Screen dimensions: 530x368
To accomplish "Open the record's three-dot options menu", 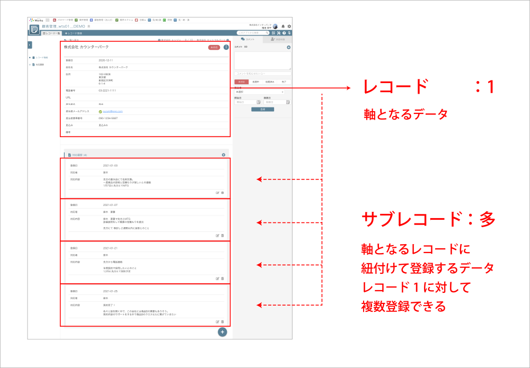I will (226, 48).
